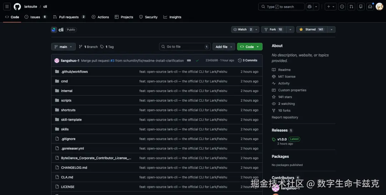The width and height of the screenshot is (386, 195).
Task: Open the Insights tab
Action: [172, 17]
